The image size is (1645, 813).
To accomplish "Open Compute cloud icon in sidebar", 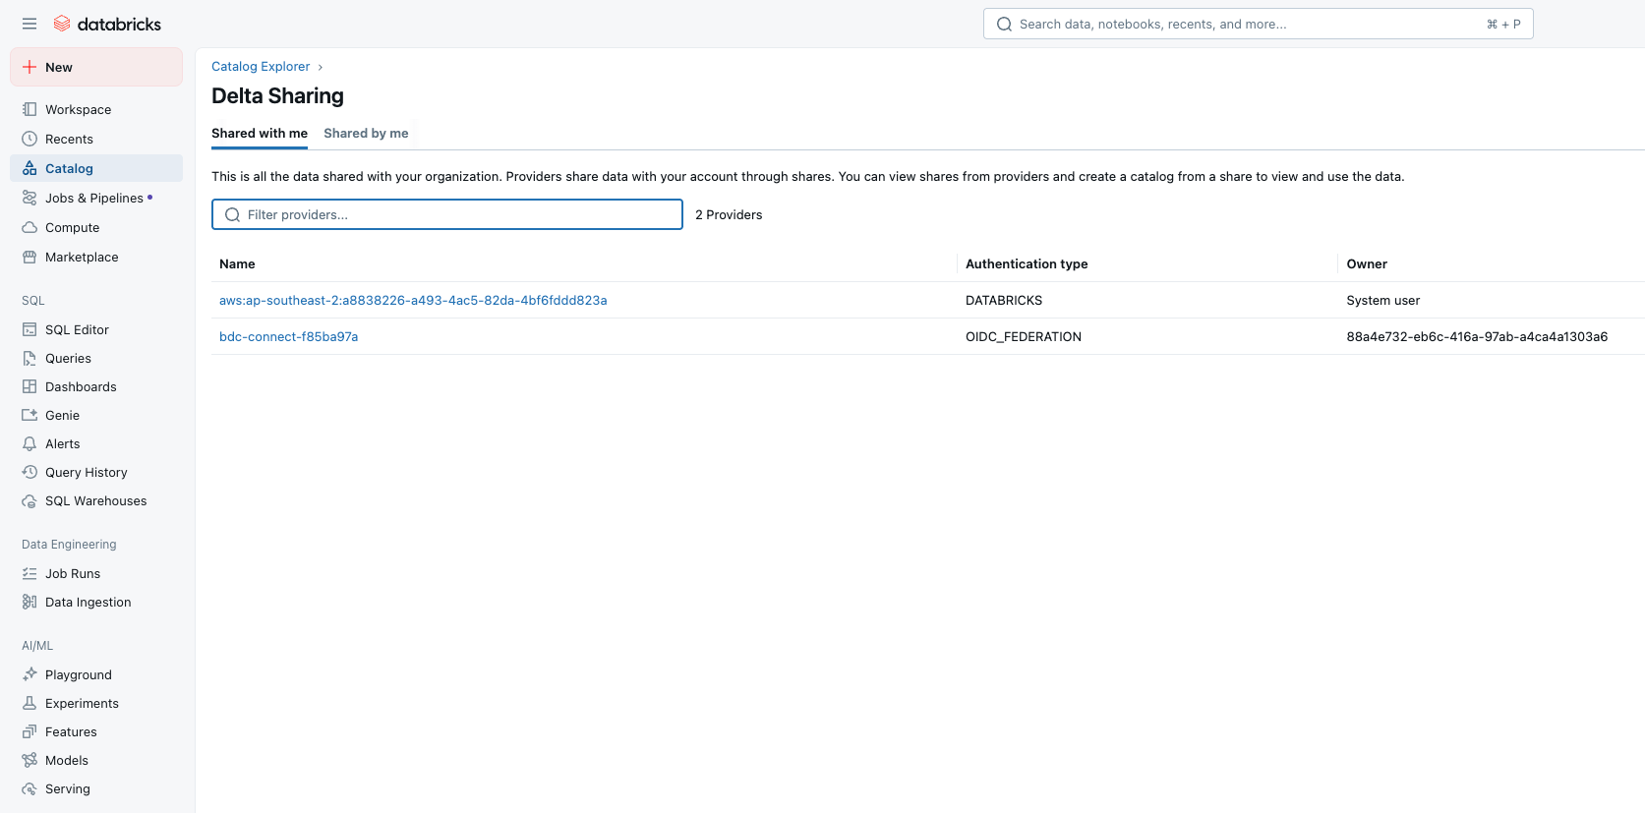I will pos(29,227).
